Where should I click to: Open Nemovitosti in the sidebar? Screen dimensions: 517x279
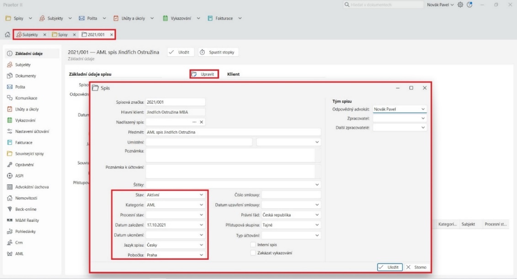[x=25, y=198]
